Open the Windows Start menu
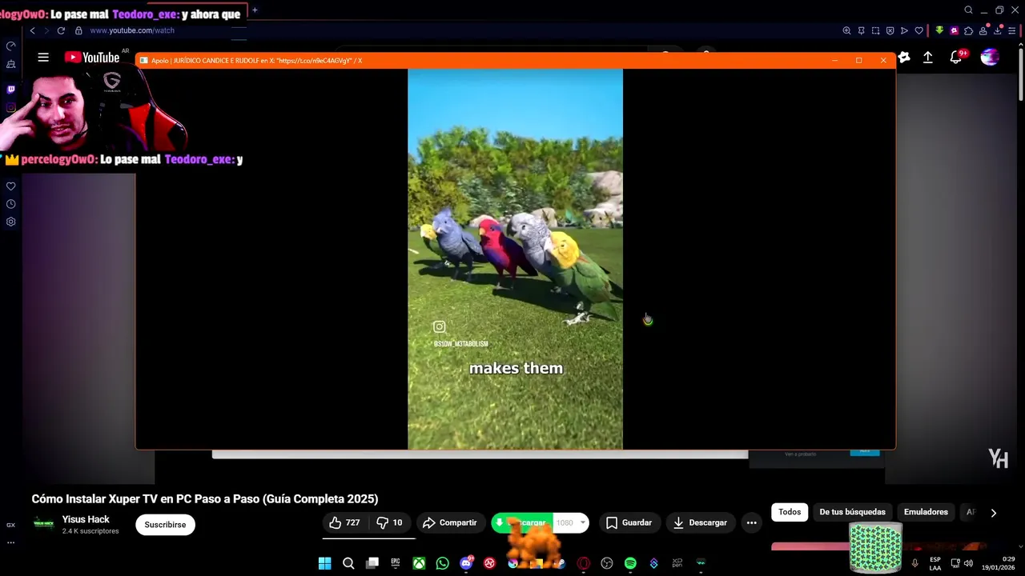 click(x=324, y=563)
